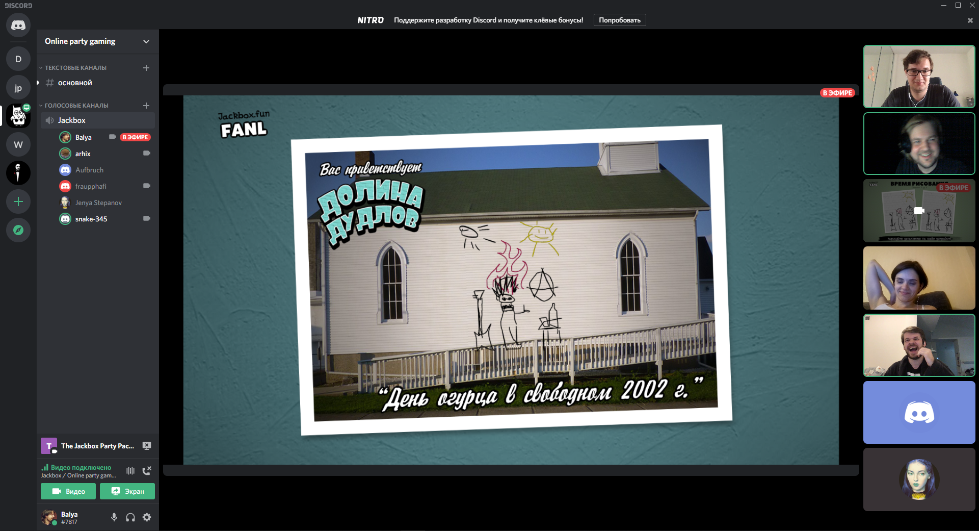The image size is (979, 531).
Task: Open the Время рисования stream thumbnail
Action: click(x=919, y=211)
